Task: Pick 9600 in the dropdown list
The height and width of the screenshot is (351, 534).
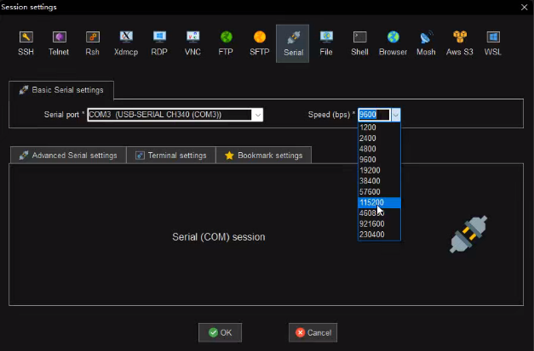Action: (379, 160)
